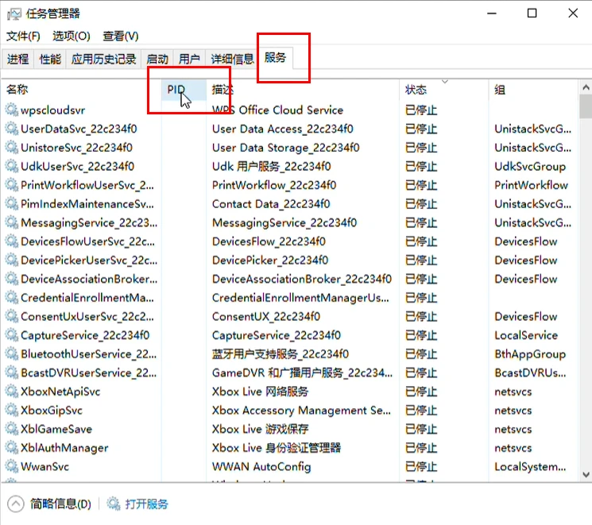Click the gear icon beside wpscloudsvr
This screenshot has height=525, width=592.
pyautogui.click(x=11, y=110)
